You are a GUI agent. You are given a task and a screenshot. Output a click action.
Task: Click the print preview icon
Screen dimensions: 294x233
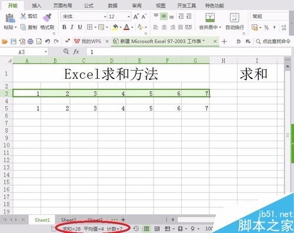coord(39,42)
